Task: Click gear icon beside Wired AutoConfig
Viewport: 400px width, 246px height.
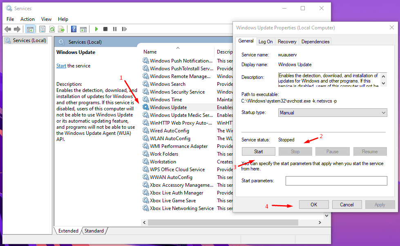Action: click(x=146, y=130)
